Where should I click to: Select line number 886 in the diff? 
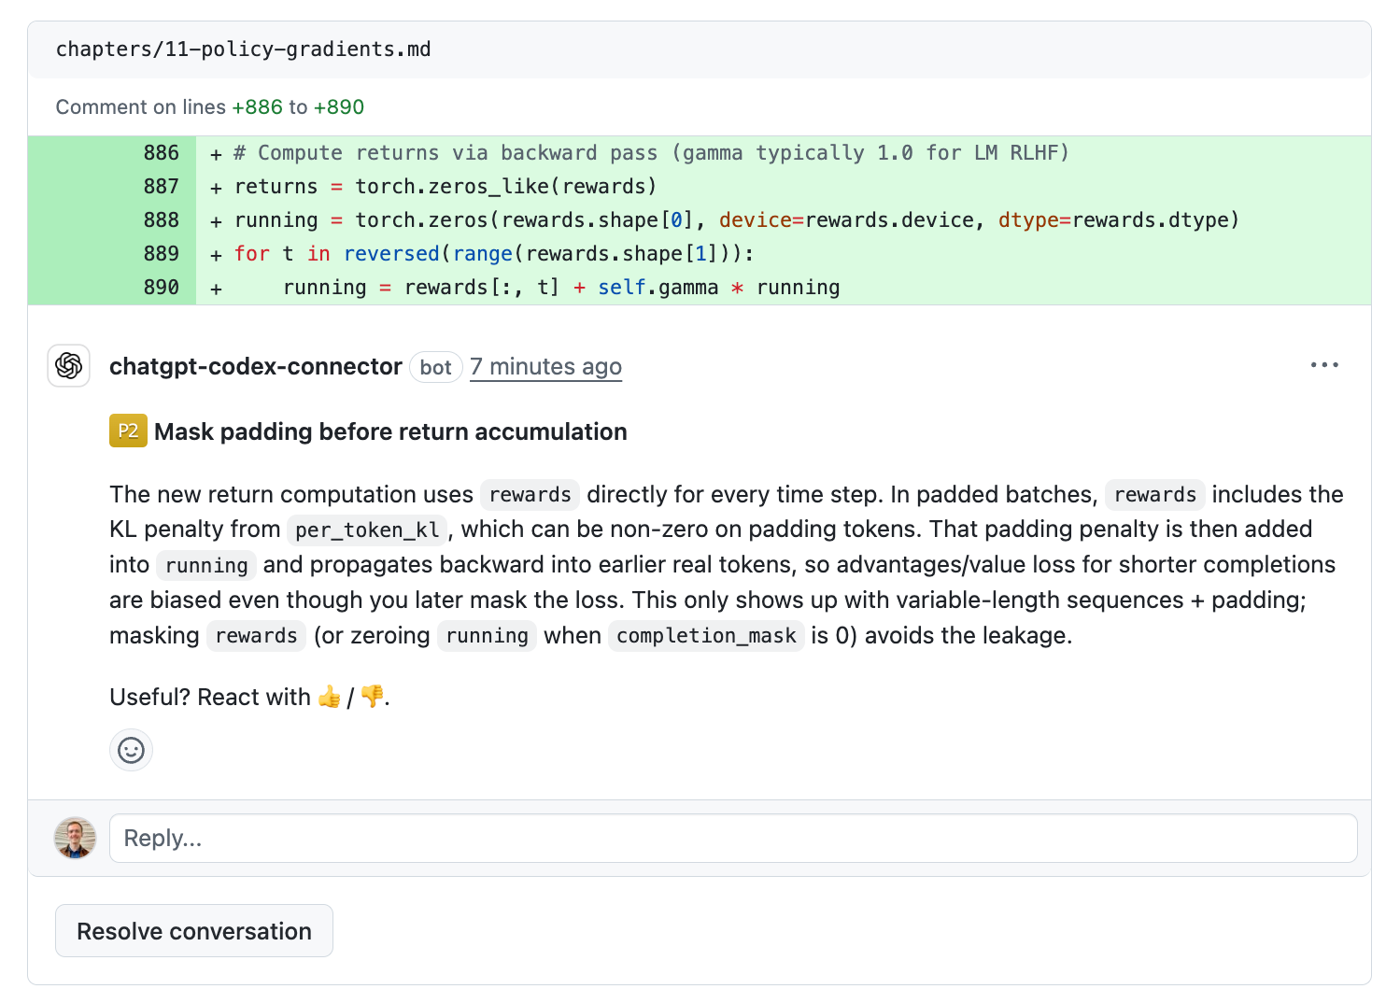pyautogui.click(x=161, y=153)
